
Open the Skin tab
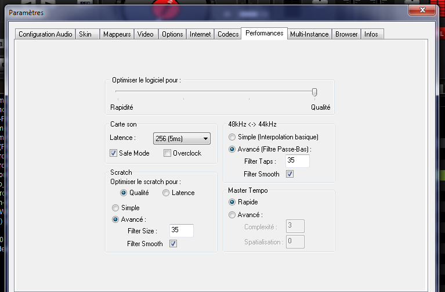click(88, 34)
